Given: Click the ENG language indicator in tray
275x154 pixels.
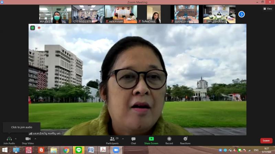Looking at the screenshot, I should tap(256, 150).
